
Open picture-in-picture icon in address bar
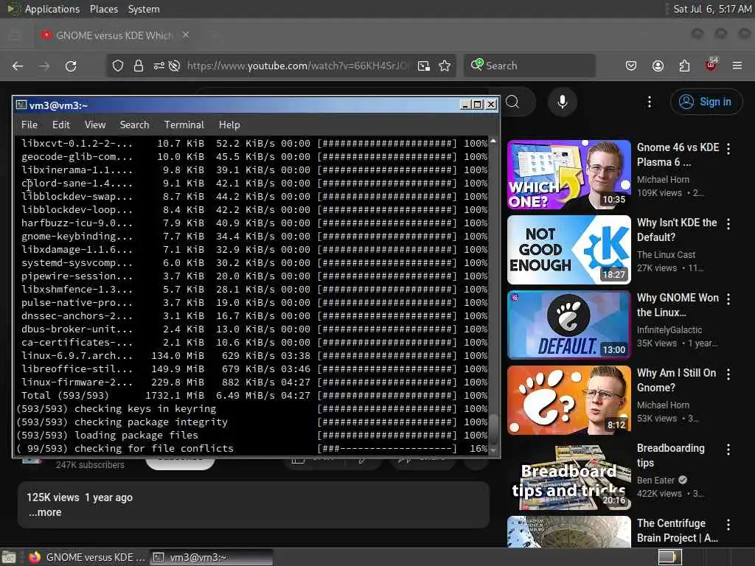pos(424,66)
